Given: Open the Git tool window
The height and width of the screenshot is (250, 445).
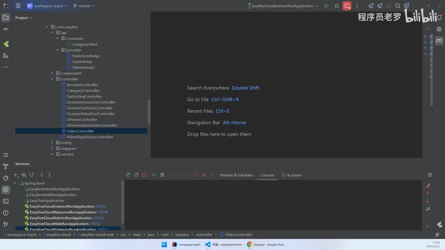Looking at the screenshot, I should pos(6,224).
